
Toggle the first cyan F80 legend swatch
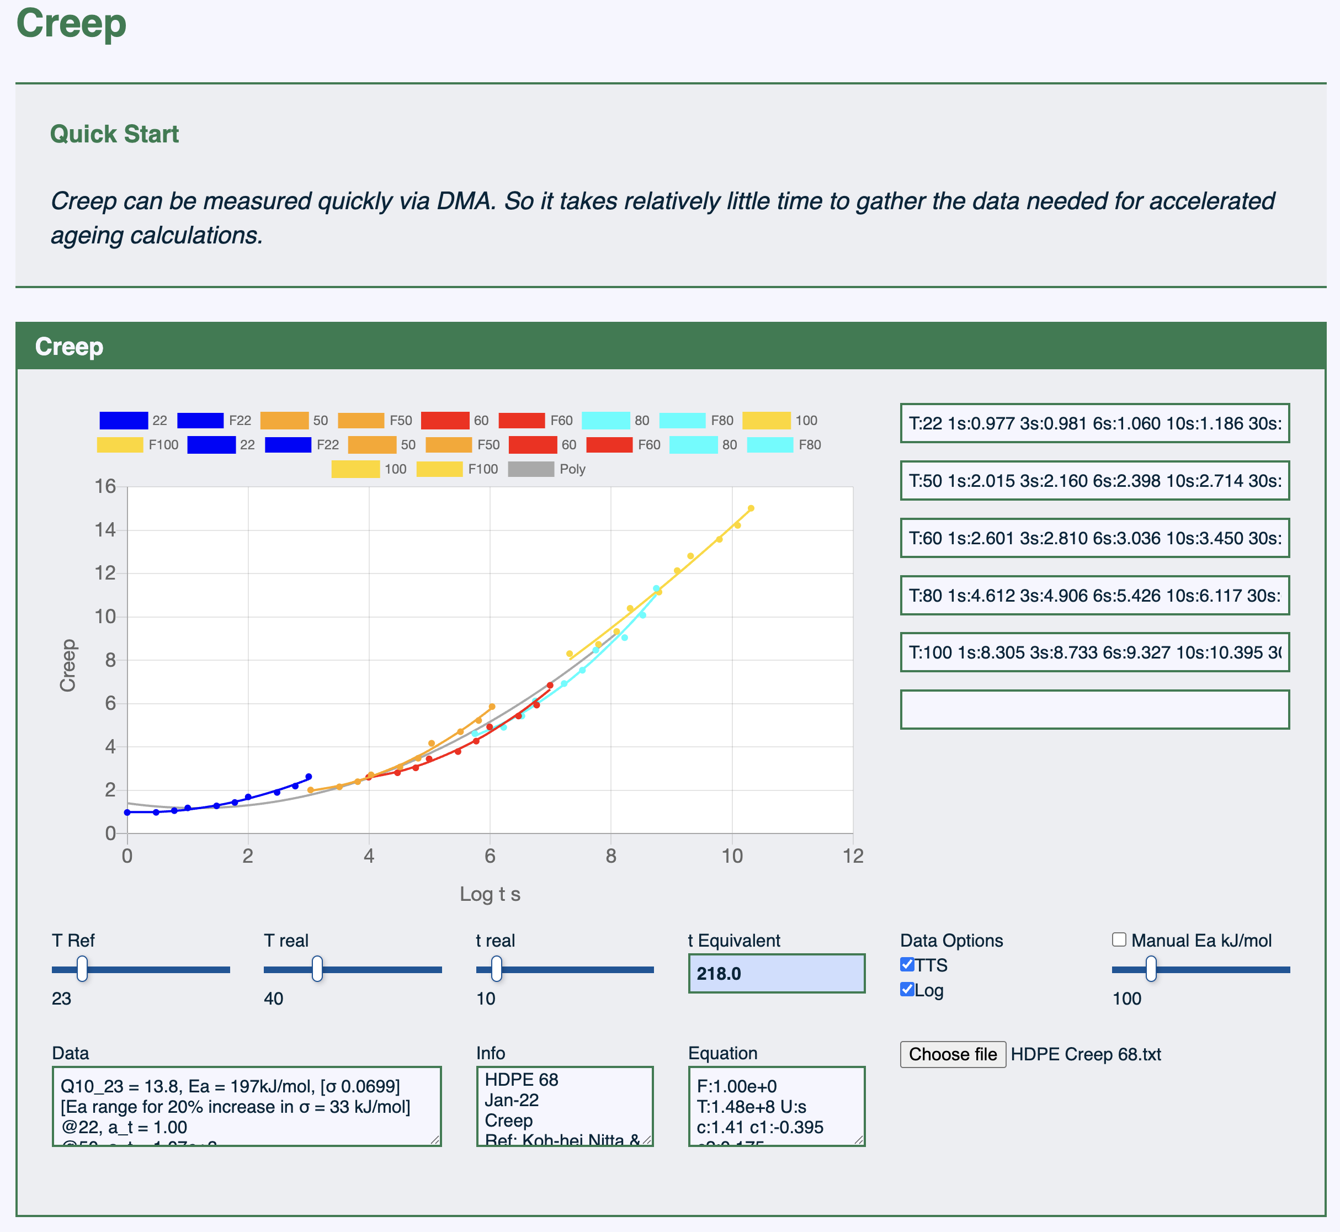(682, 420)
